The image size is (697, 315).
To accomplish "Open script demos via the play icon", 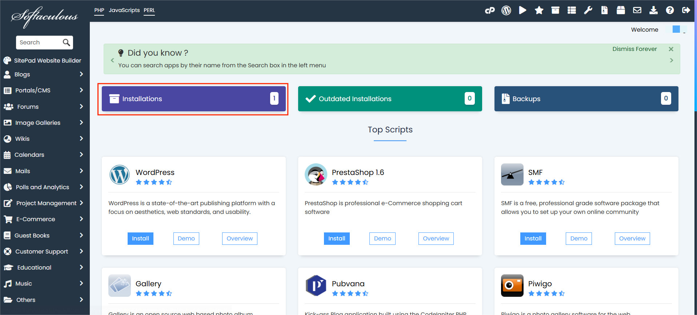I will 522,10.
